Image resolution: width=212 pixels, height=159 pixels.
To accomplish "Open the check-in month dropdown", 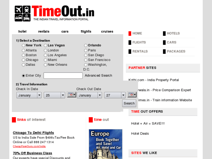I will point(29,95).
